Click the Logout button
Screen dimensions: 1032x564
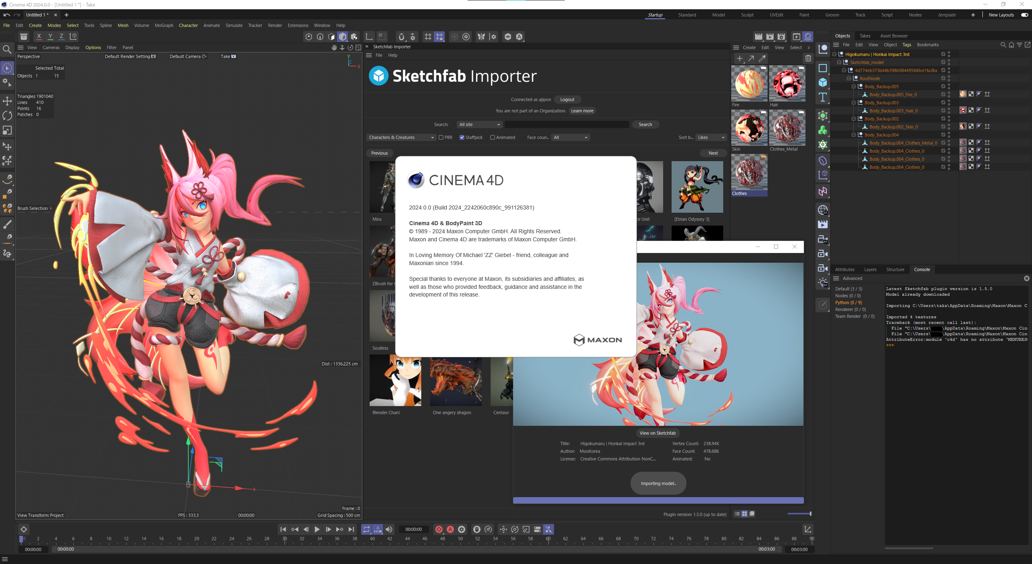[567, 100]
